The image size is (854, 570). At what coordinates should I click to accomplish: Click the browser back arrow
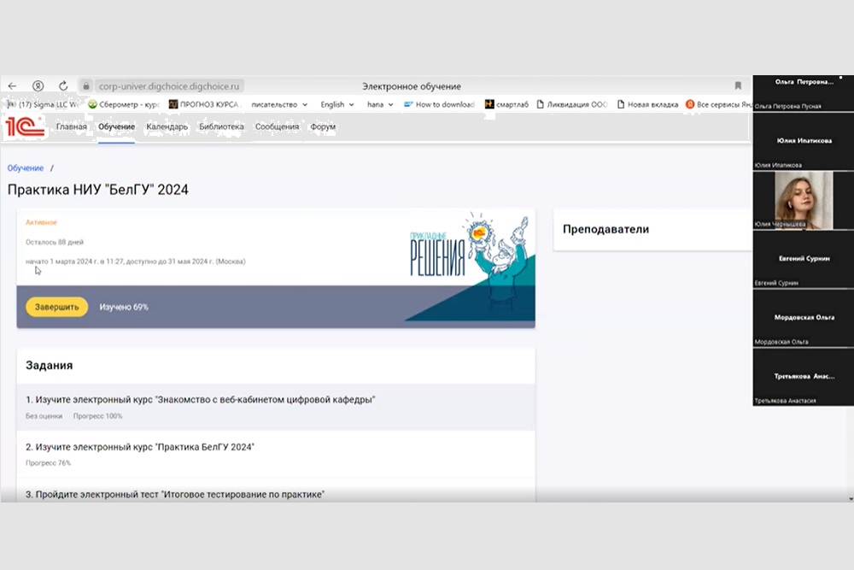(x=12, y=86)
